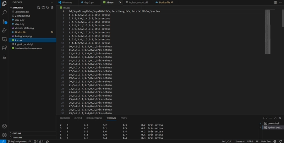
Task: Toggle split editor layout icon
Action: (x=275, y=2)
